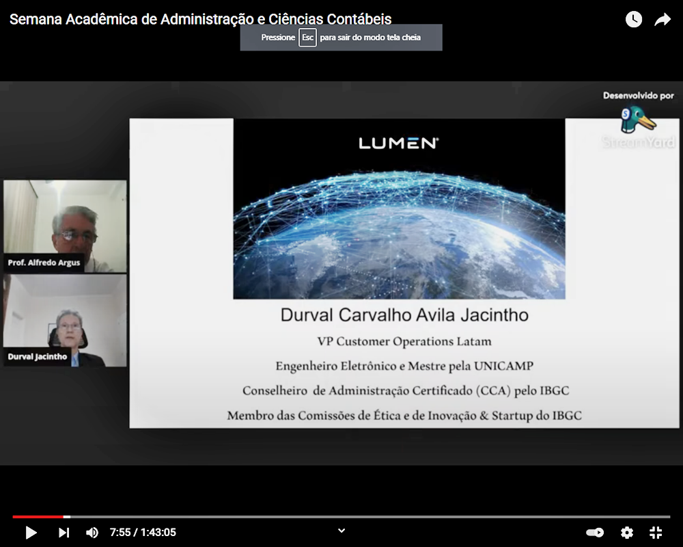Click the LUMEN logo on slide
683x547 pixels.
[399, 143]
